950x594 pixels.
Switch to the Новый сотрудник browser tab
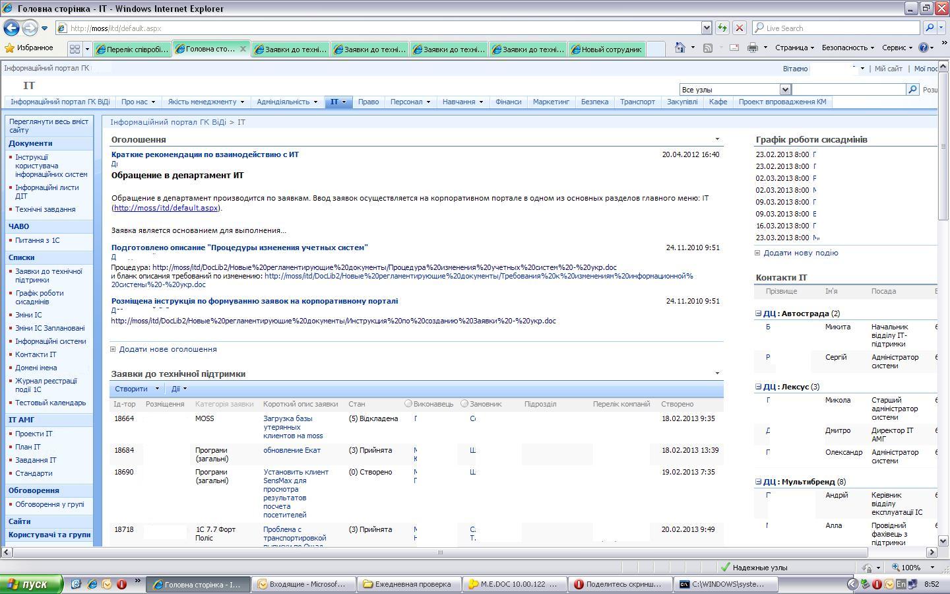[606, 49]
